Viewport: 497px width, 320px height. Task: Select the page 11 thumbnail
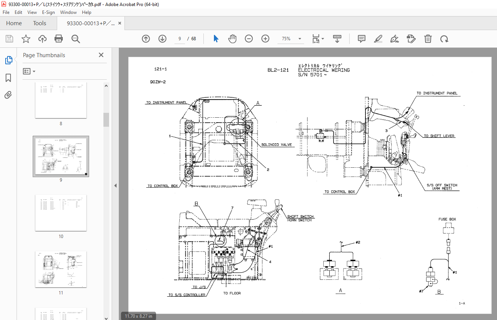click(61, 269)
